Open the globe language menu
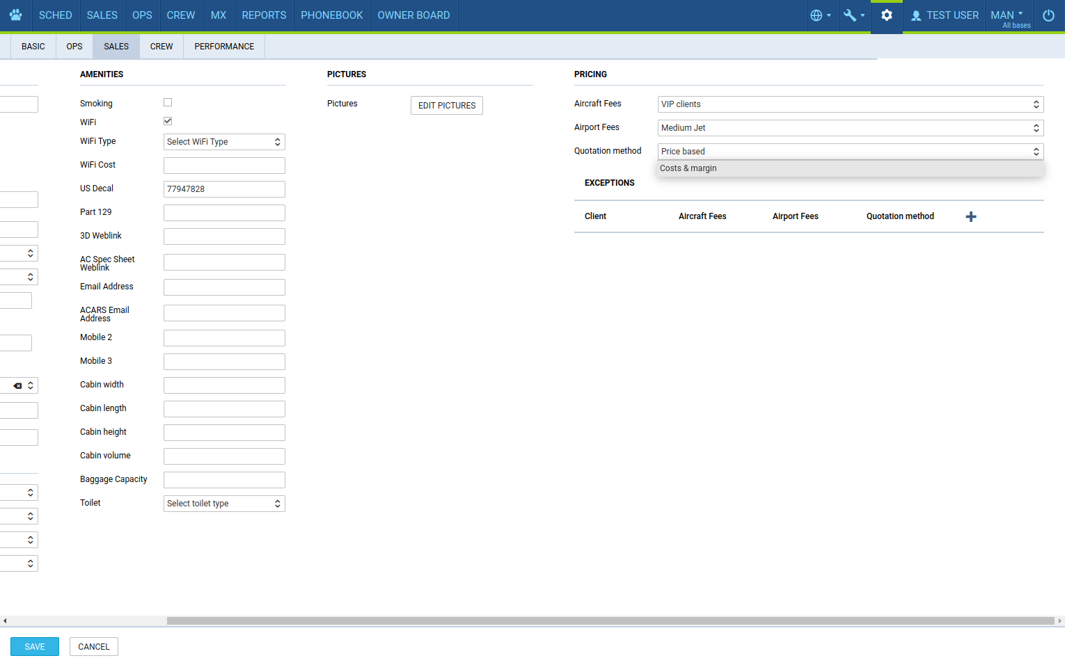The height and width of the screenshot is (665, 1065). coord(820,15)
